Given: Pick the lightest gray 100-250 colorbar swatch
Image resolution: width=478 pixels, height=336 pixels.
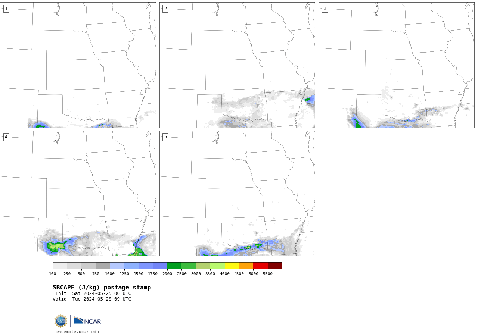Looking at the screenshot, I should (x=60, y=266).
